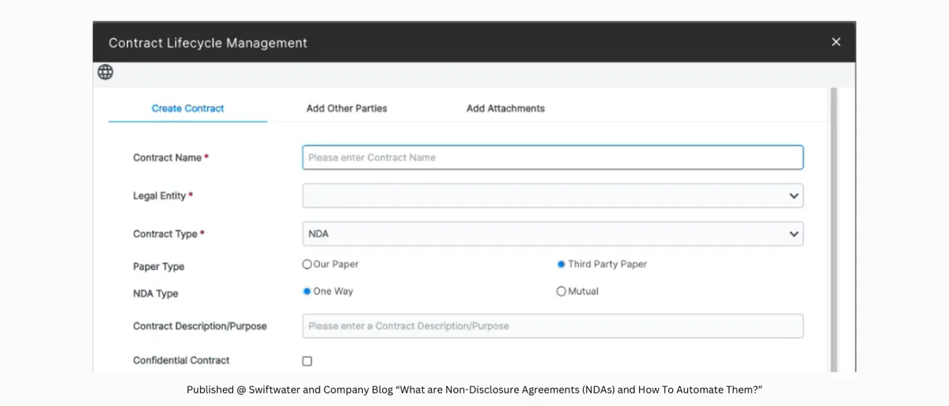Select the One Way NDA type

(308, 291)
